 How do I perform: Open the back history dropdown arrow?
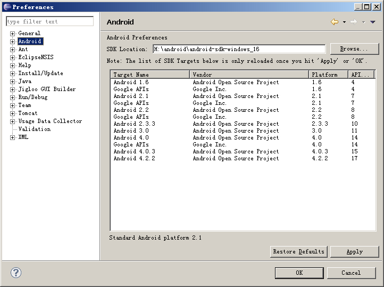click(344, 22)
